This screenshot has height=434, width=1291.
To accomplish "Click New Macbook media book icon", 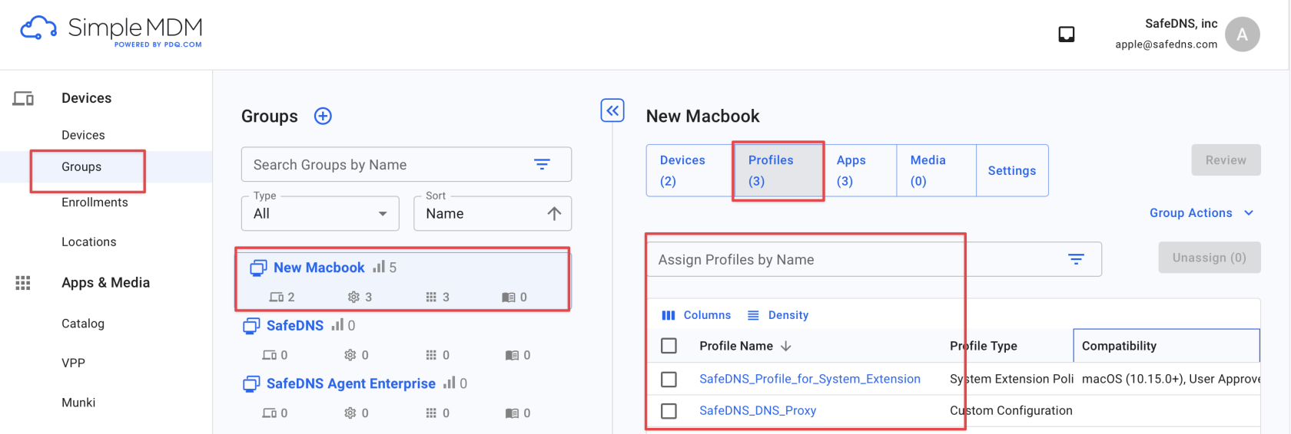I will tap(509, 297).
